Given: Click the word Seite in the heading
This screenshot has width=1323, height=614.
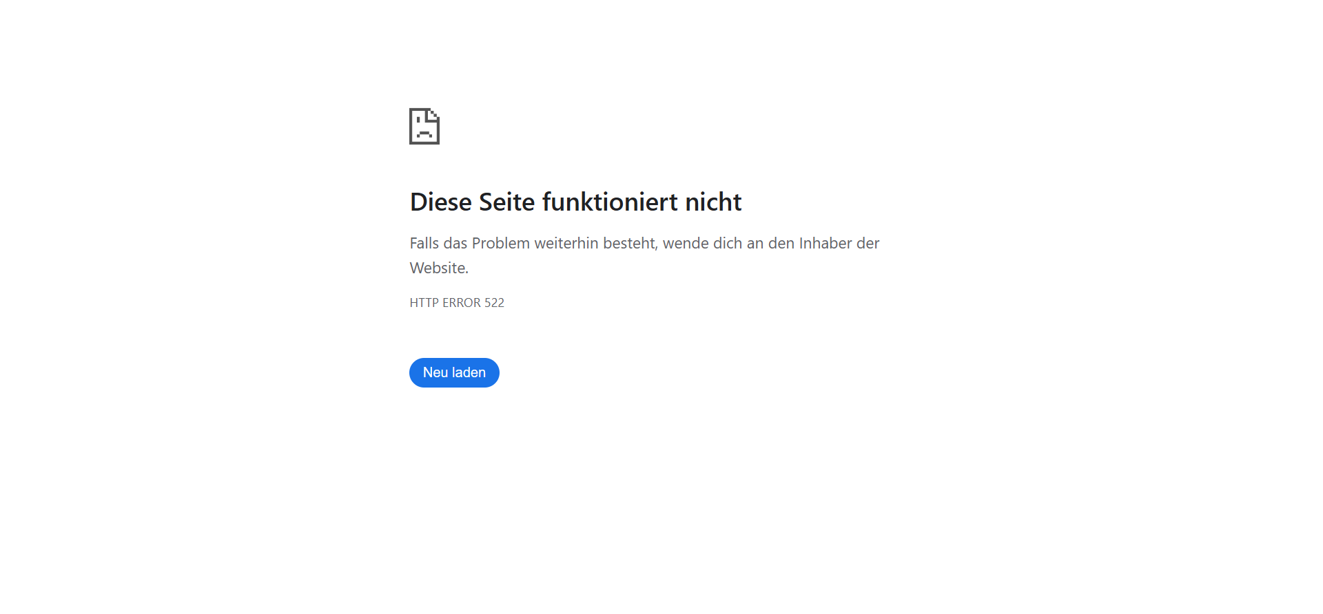Looking at the screenshot, I should tap(507, 202).
